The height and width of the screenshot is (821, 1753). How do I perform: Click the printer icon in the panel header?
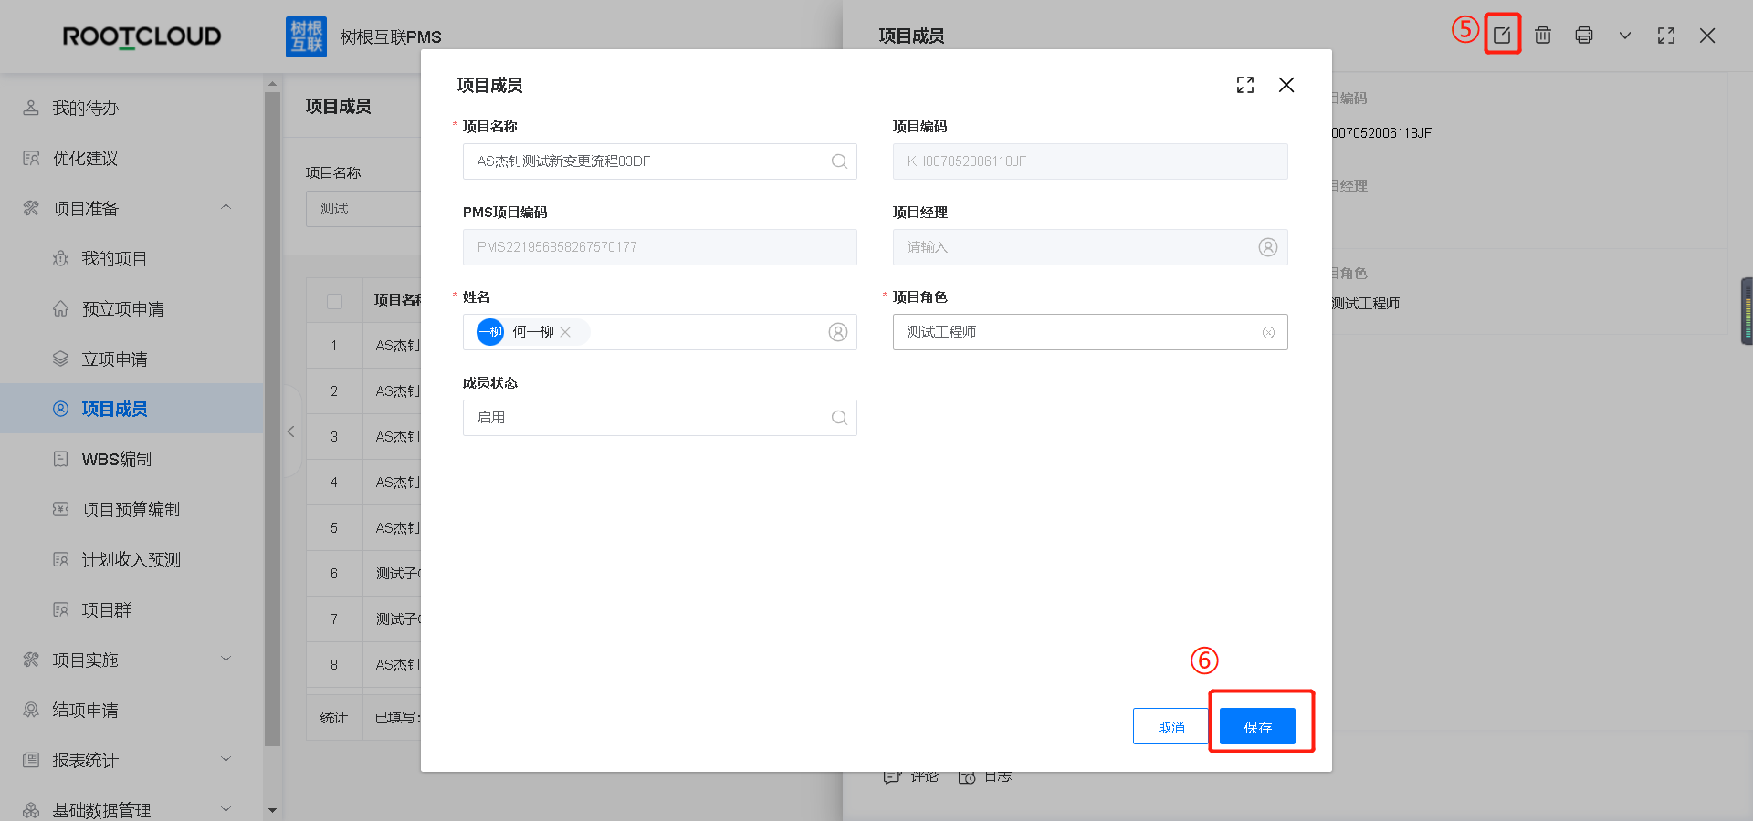pyautogui.click(x=1584, y=36)
